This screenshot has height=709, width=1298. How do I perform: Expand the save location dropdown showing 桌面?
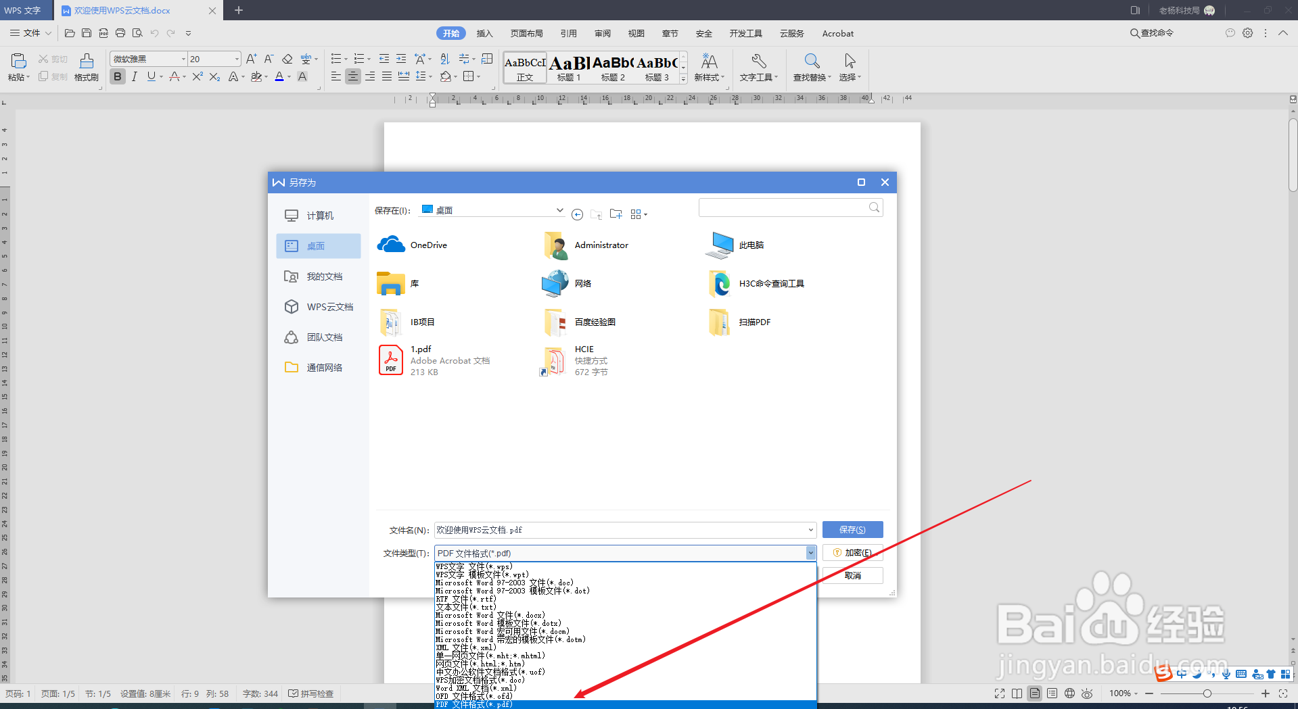[x=559, y=210]
